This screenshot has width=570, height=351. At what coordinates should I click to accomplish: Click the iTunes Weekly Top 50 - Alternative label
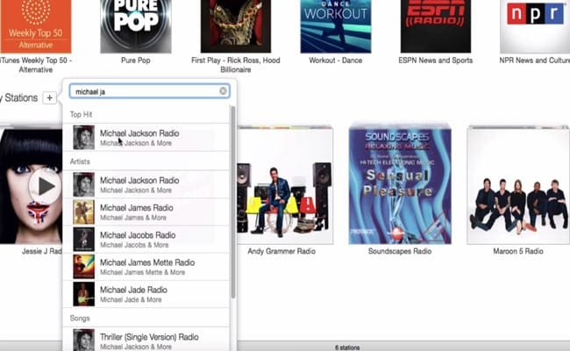(36, 65)
